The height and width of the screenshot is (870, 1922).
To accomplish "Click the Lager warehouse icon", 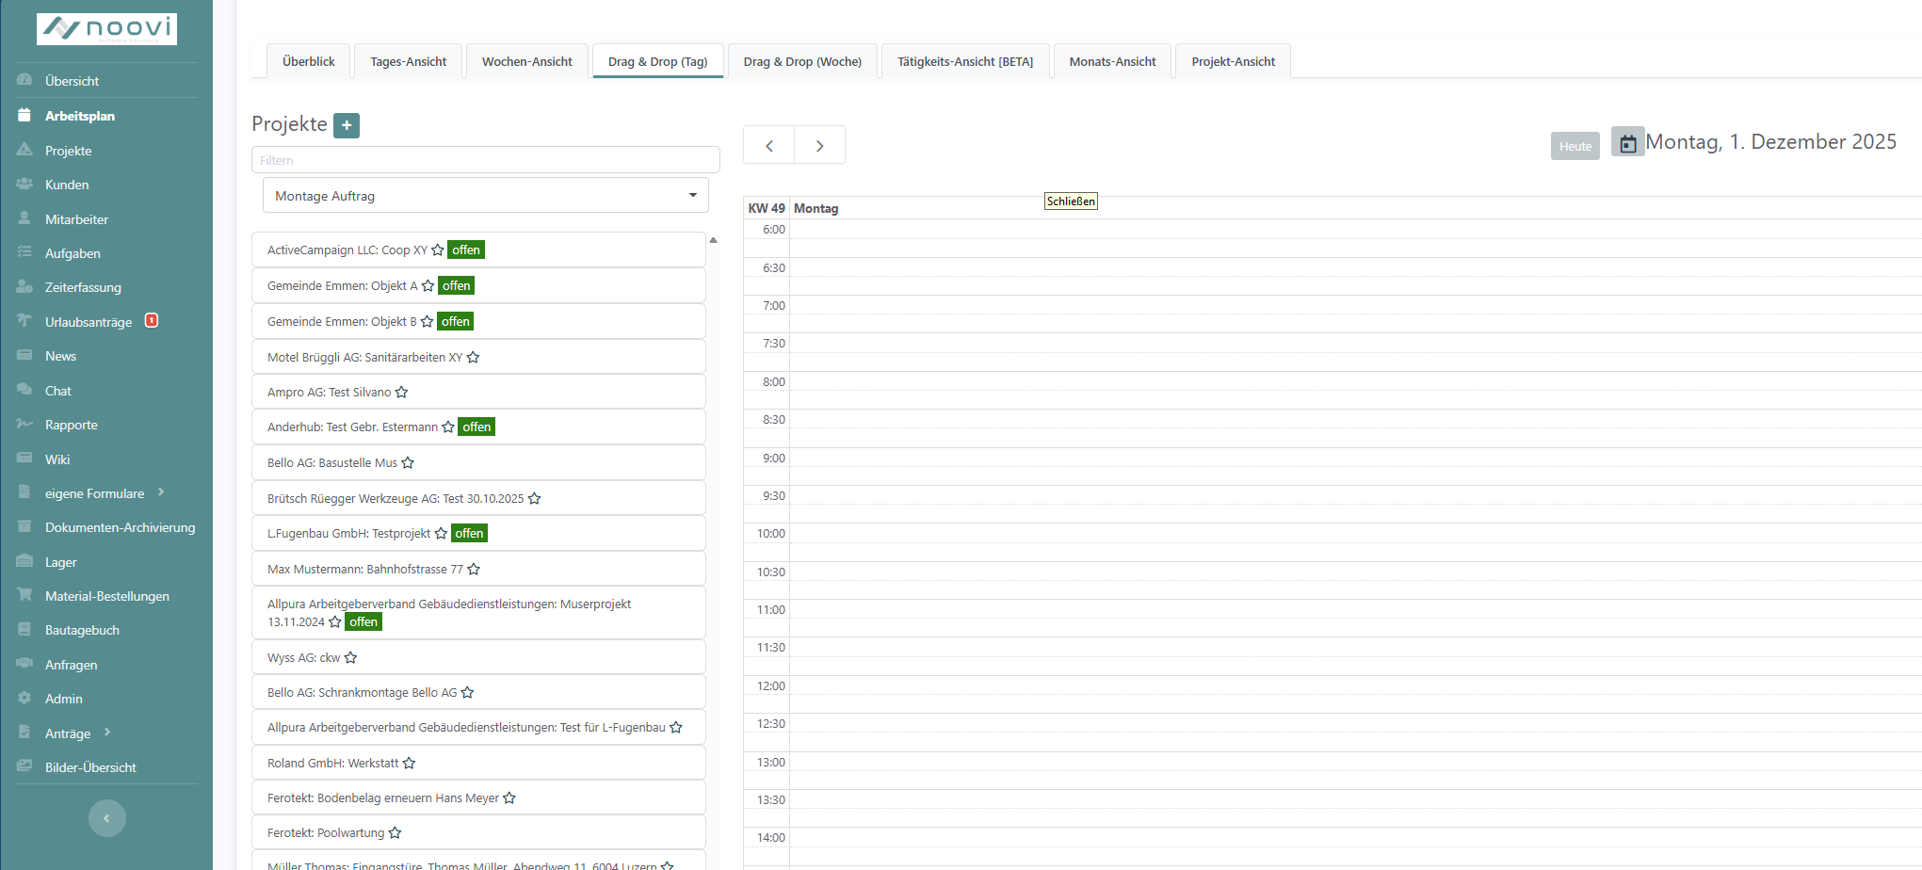I will point(24,561).
